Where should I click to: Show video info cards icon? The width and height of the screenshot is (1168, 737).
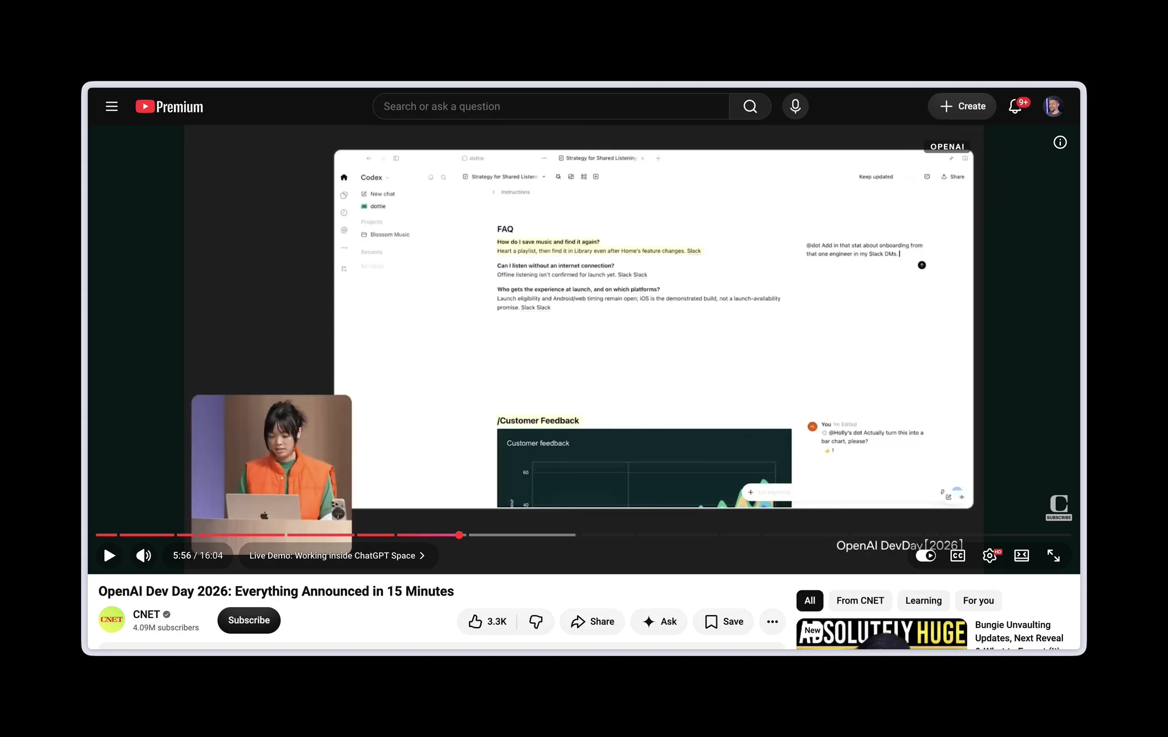point(1060,142)
